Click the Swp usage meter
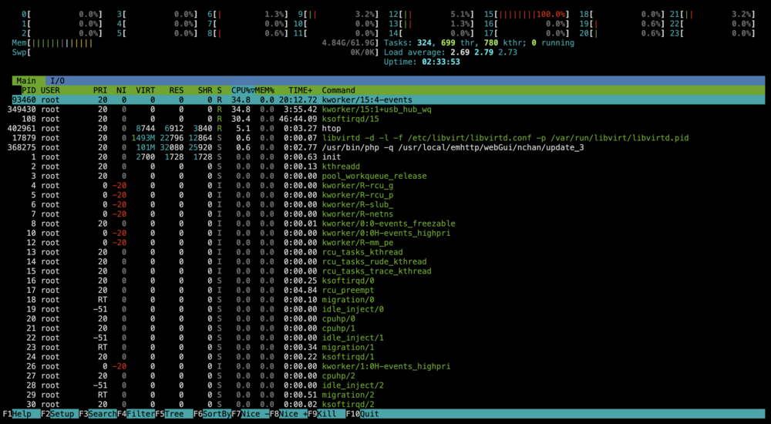The image size is (771, 424). (196, 52)
